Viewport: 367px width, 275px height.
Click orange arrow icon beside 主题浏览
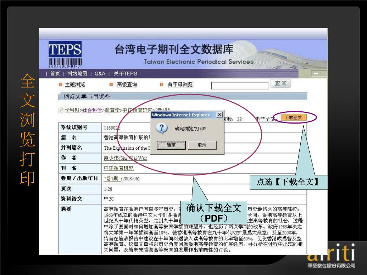pyautogui.click(x=60, y=85)
